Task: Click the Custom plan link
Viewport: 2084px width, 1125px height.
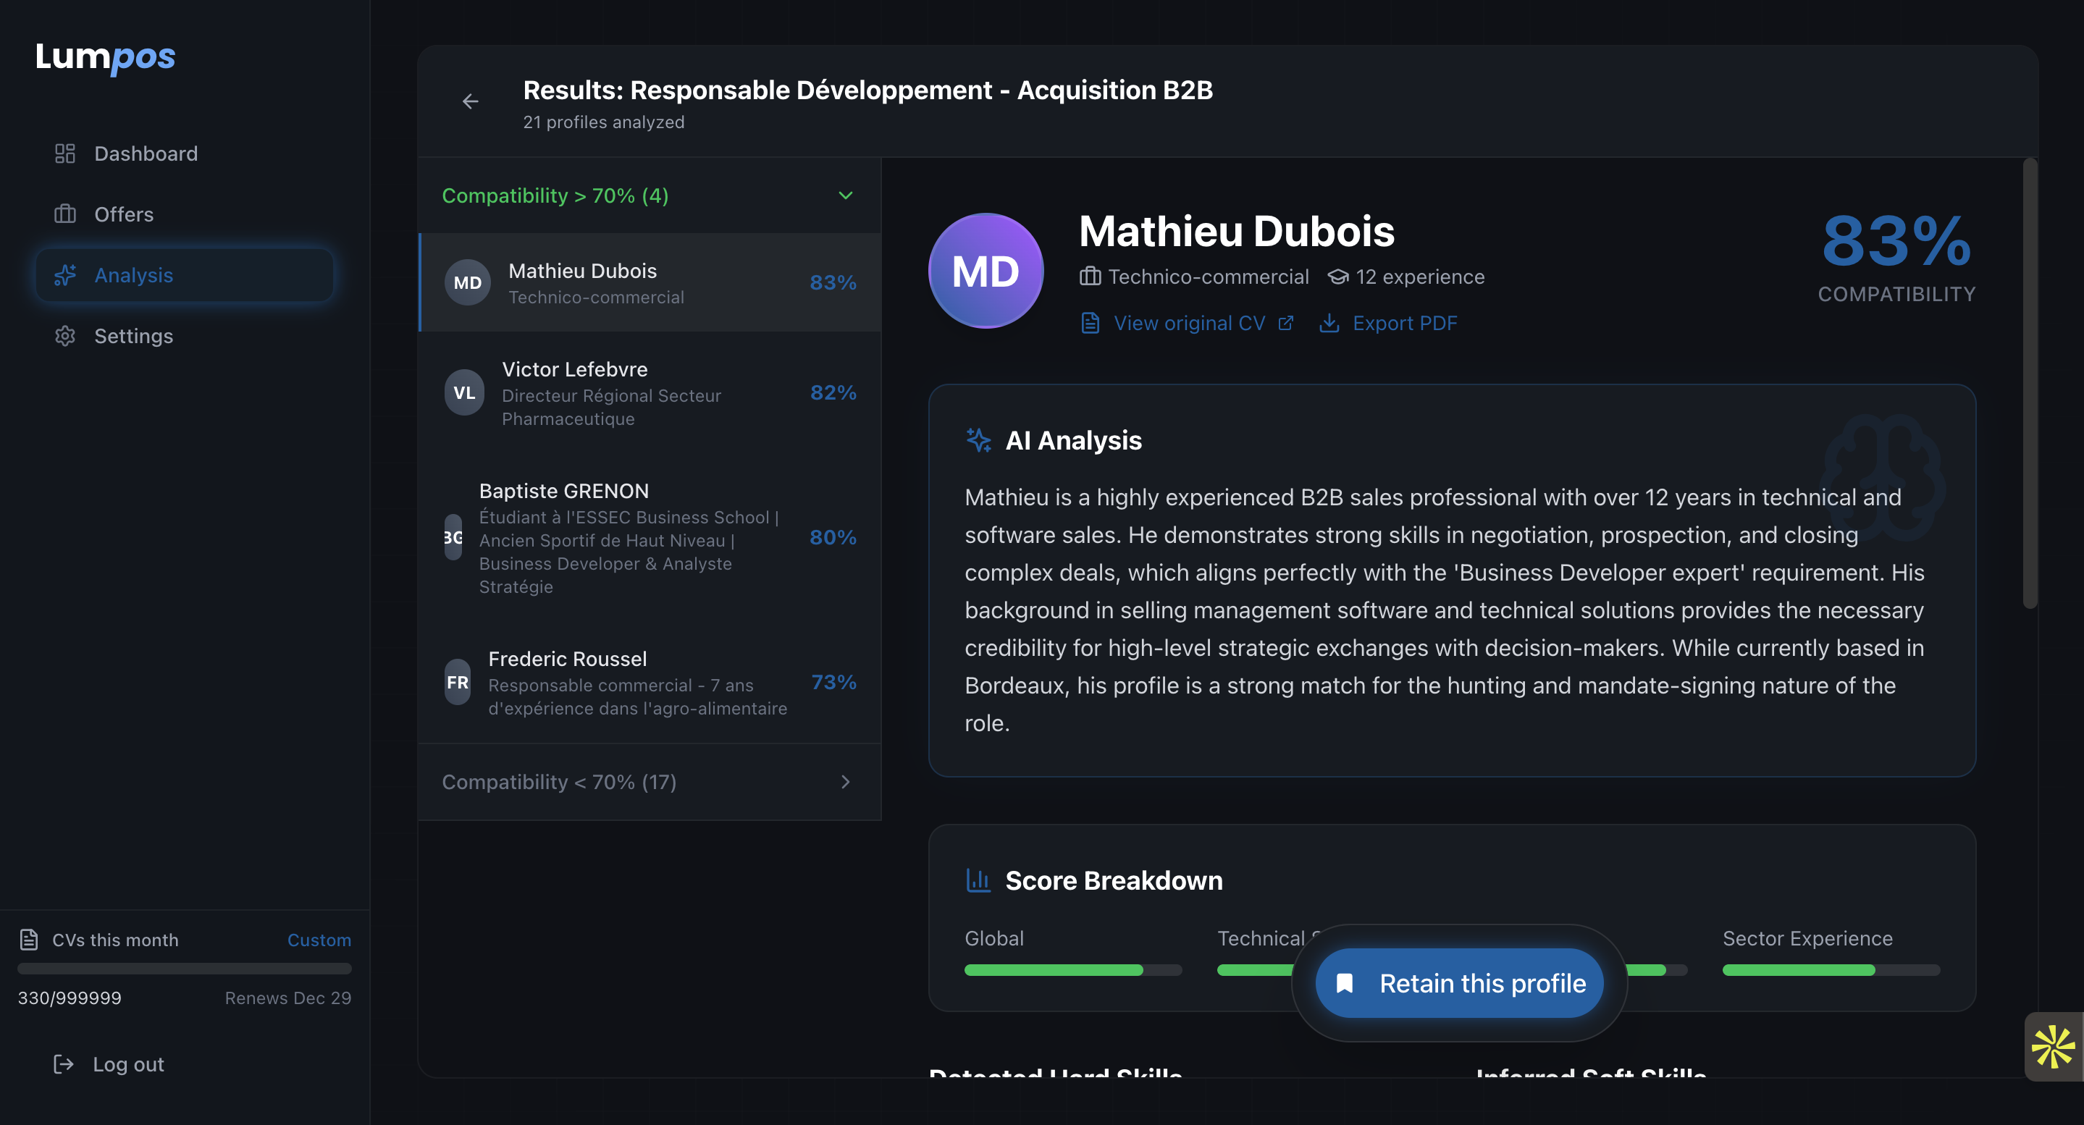Action: [319, 940]
